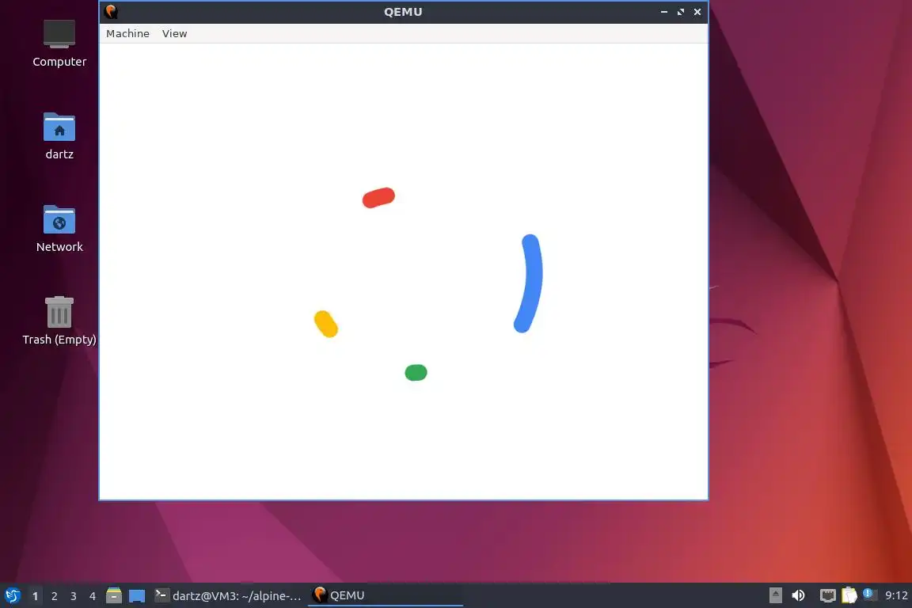Select the dartz home folder icon
Screen dimensions: 912x608
coord(59,136)
